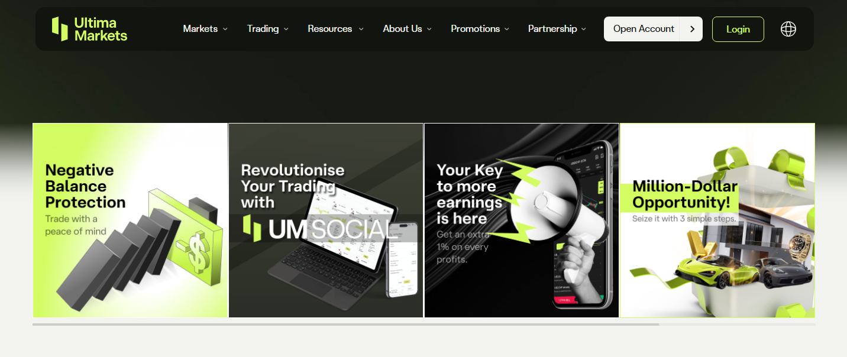This screenshot has height=357, width=847.
Task: Open the globe language selector icon
Action: pyautogui.click(x=788, y=29)
